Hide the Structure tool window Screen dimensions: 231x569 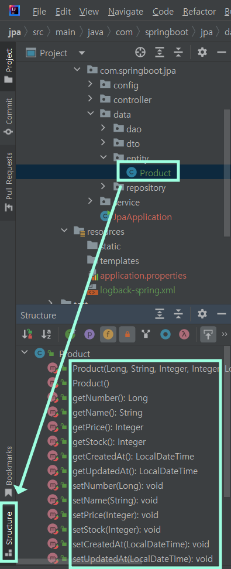222,314
